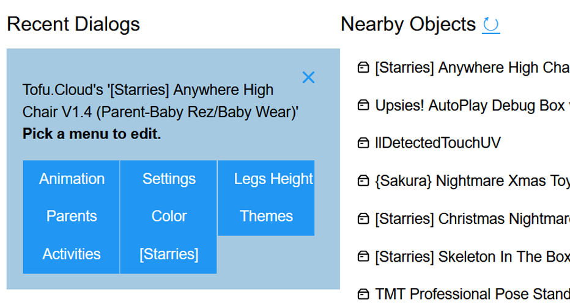Dismiss the Anywhere High Chair dialog

pyautogui.click(x=308, y=77)
